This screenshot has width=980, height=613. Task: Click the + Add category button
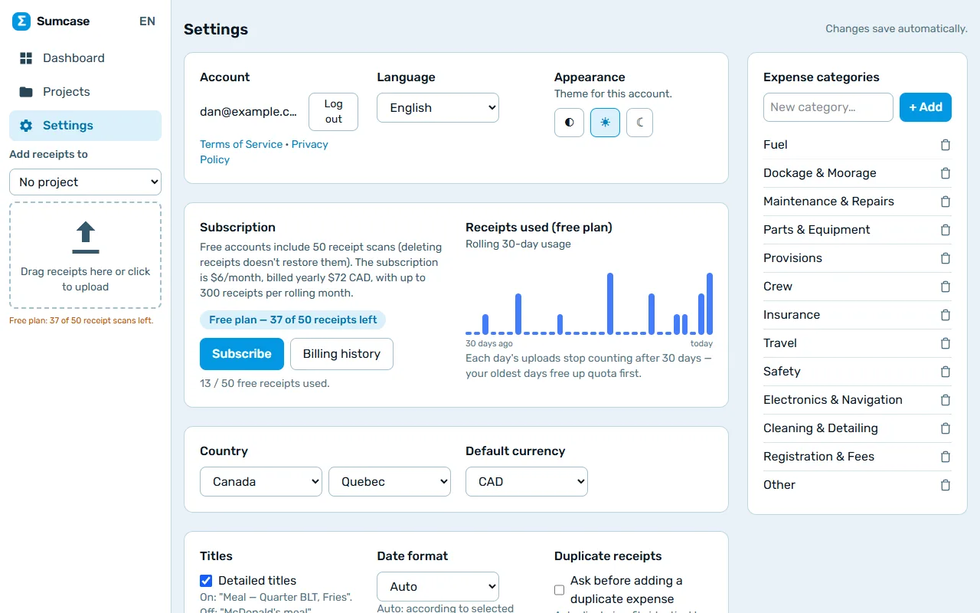926,107
